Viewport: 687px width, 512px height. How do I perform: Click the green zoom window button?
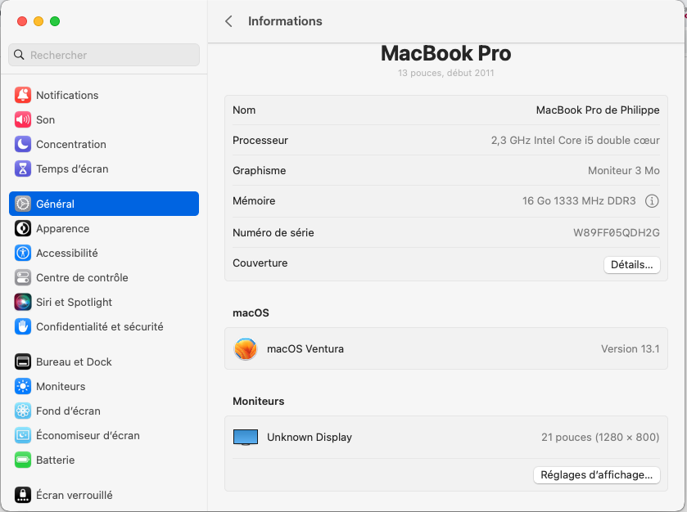(x=55, y=21)
